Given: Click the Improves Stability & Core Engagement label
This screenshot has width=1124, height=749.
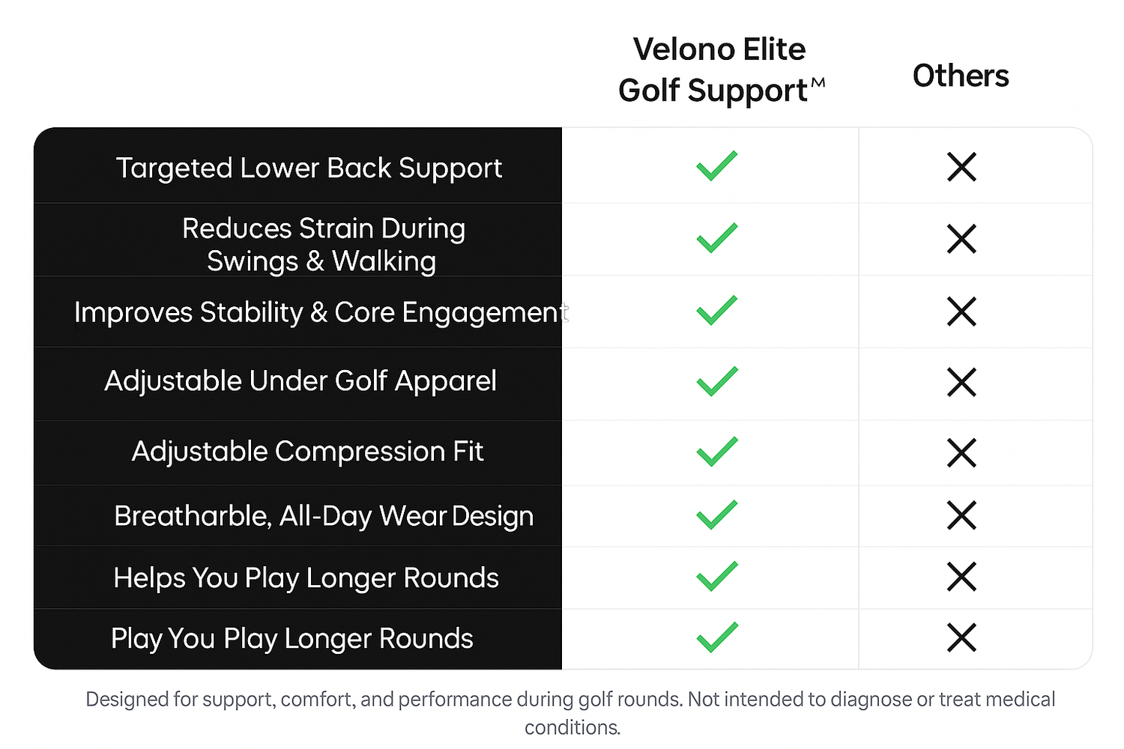Looking at the screenshot, I should pyautogui.click(x=321, y=312).
